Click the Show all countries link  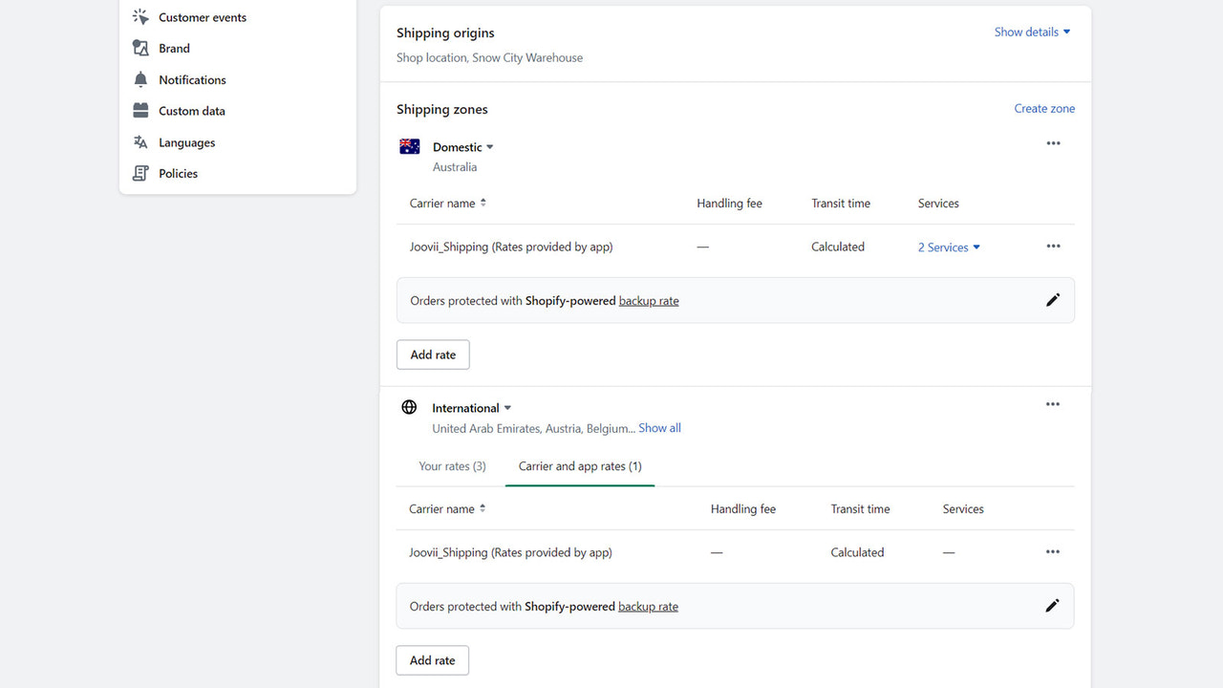(659, 427)
